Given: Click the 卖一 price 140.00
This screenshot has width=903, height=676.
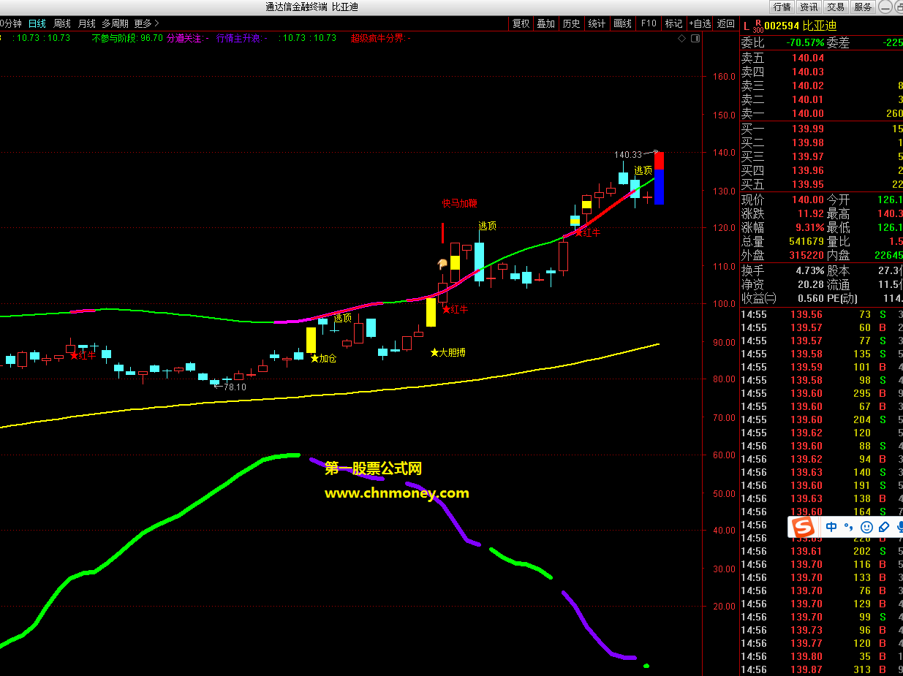Looking at the screenshot, I should click(x=808, y=113).
